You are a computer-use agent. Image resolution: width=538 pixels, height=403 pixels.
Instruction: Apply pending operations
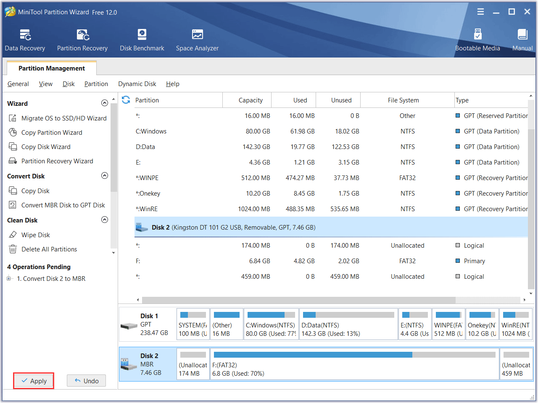pyautogui.click(x=34, y=381)
